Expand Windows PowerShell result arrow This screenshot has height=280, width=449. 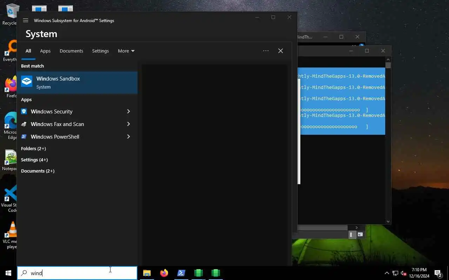(128, 136)
